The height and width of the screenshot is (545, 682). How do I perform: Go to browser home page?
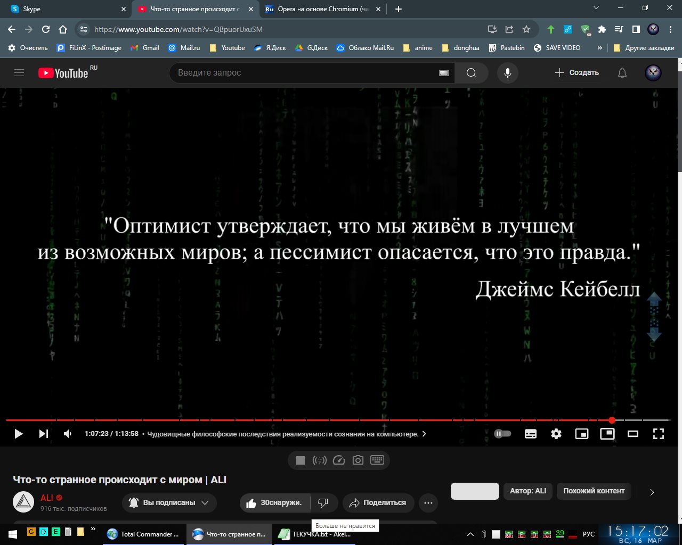(x=63, y=29)
